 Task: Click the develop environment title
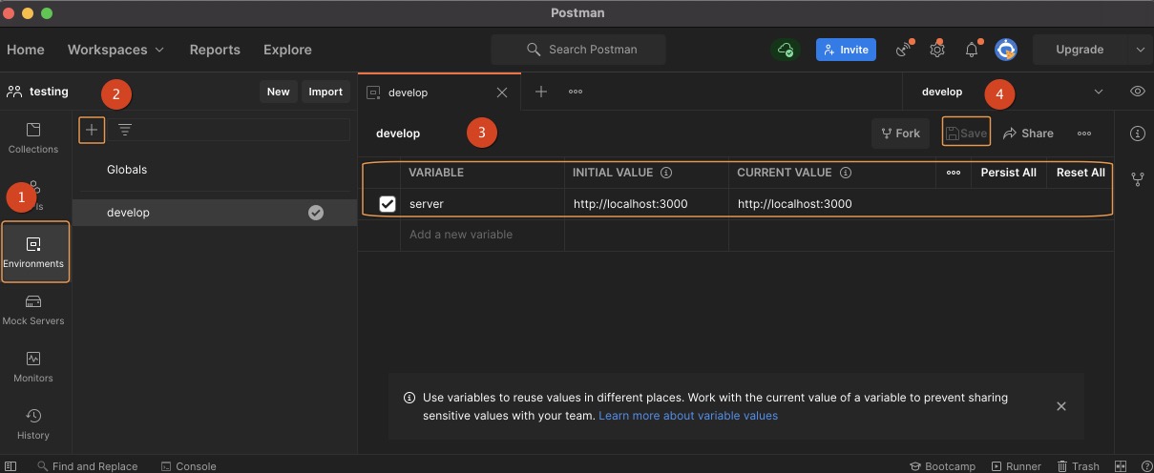coord(398,134)
